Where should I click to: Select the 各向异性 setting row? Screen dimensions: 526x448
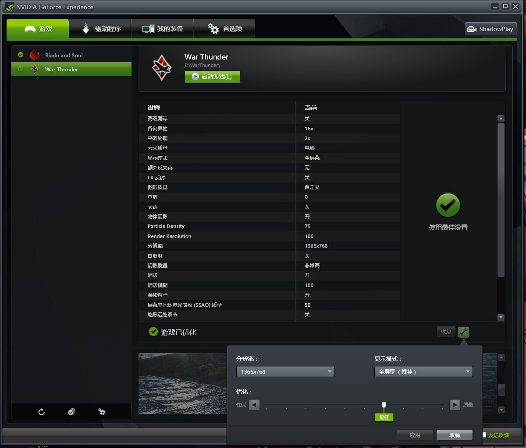pyautogui.click(x=269, y=129)
